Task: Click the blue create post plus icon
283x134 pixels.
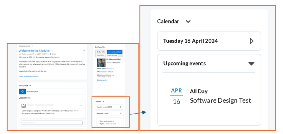Action: point(22,91)
